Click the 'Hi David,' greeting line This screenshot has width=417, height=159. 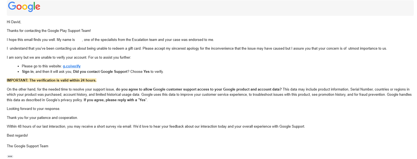coord(14,22)
